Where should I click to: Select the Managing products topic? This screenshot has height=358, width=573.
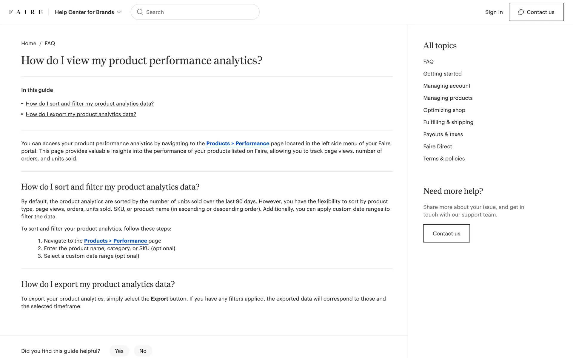point(448,98)
